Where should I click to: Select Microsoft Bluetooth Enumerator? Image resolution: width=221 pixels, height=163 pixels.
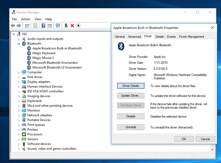55,63
